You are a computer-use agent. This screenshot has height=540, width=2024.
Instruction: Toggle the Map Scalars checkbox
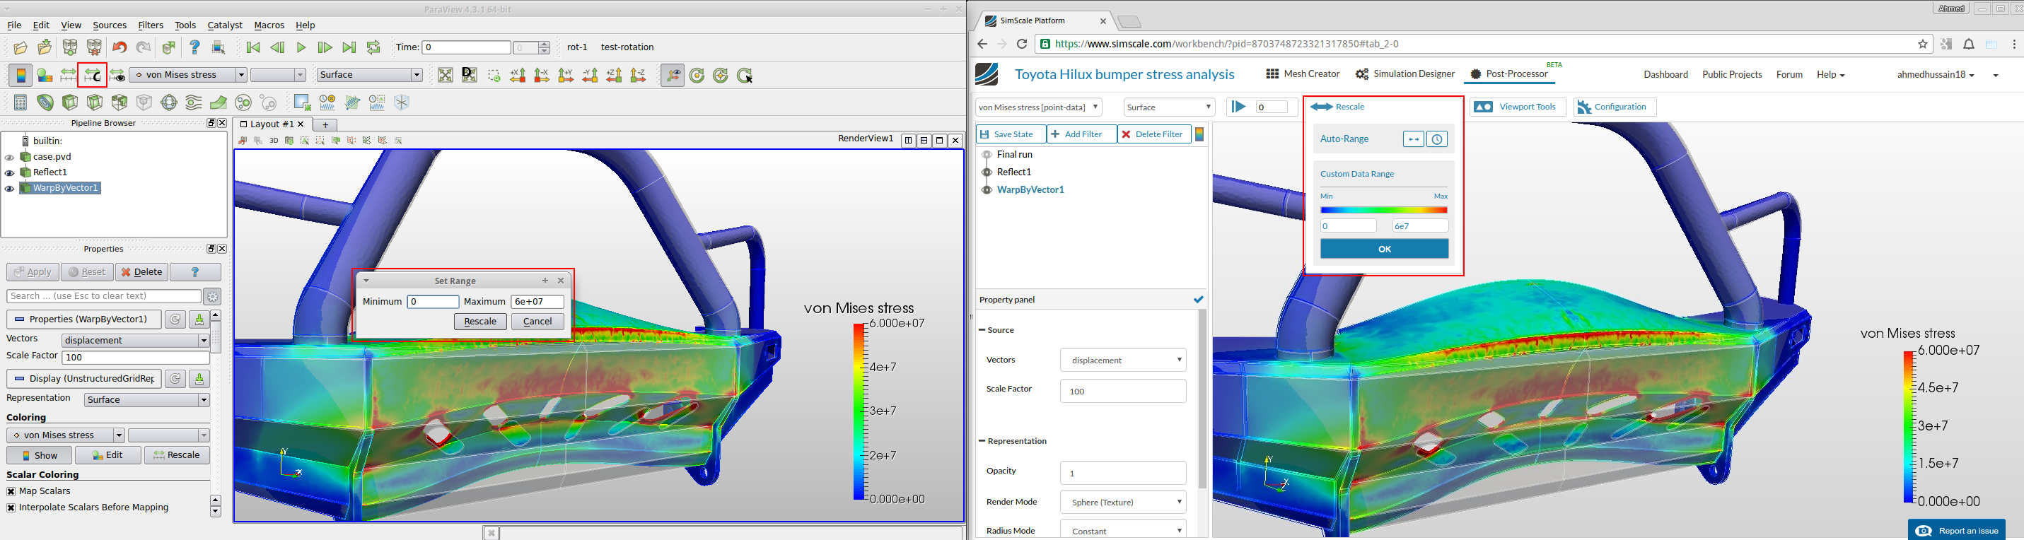click(11, 491)
